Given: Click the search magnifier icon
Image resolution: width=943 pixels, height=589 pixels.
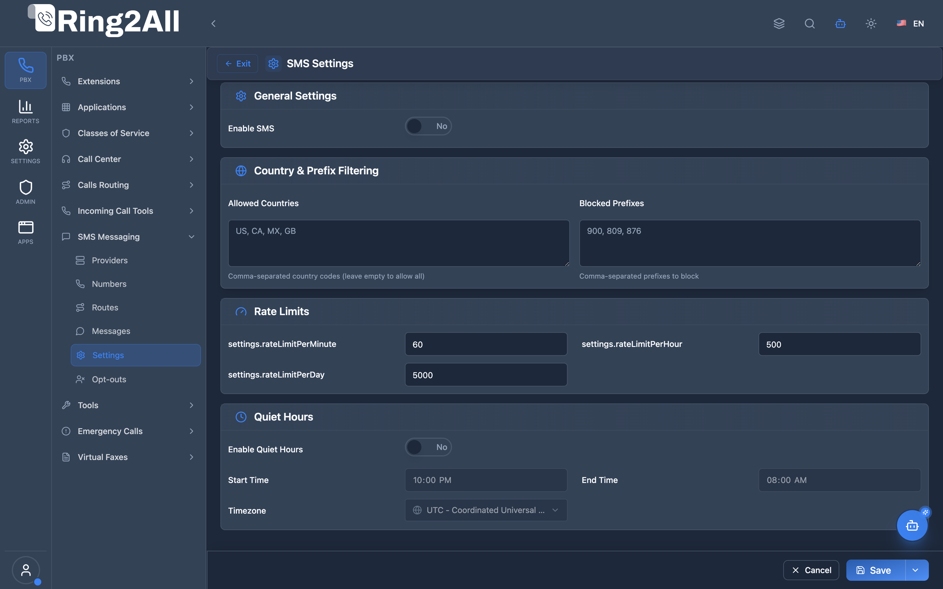Looking at the screenshot, I should point(810,23).
